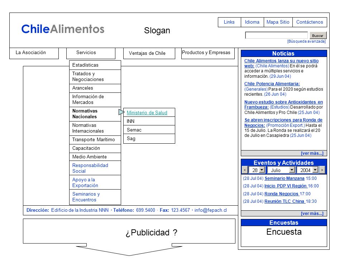Go to previous date in Eventos

(245, 170)
